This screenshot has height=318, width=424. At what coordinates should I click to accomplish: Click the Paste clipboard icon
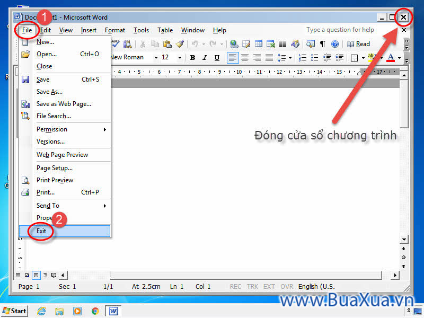(167, 44)
